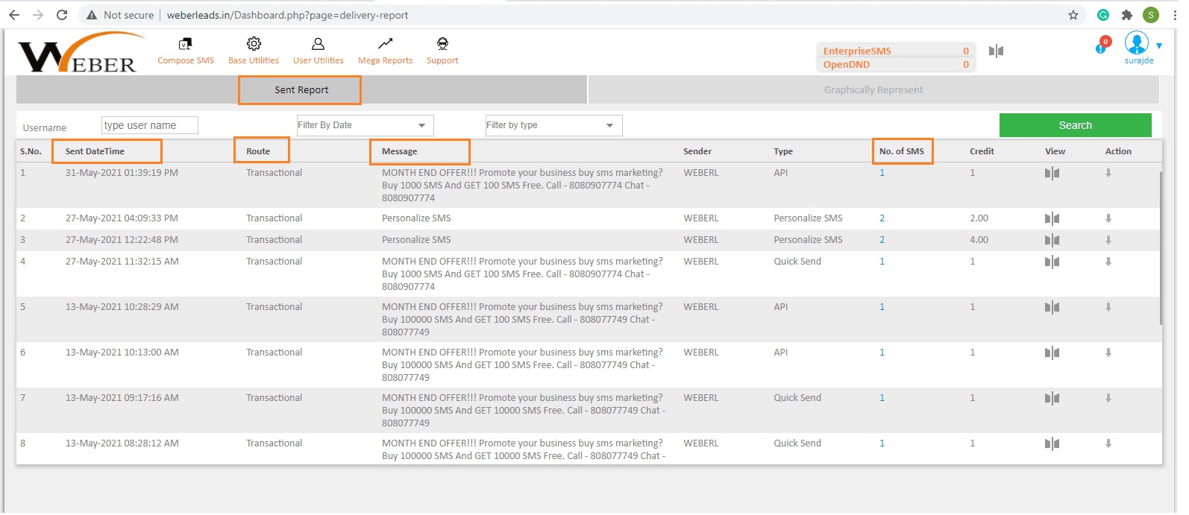Screen dimensions: 1189x515
Task: Open Support headset icon
Action: coord(442,45)
